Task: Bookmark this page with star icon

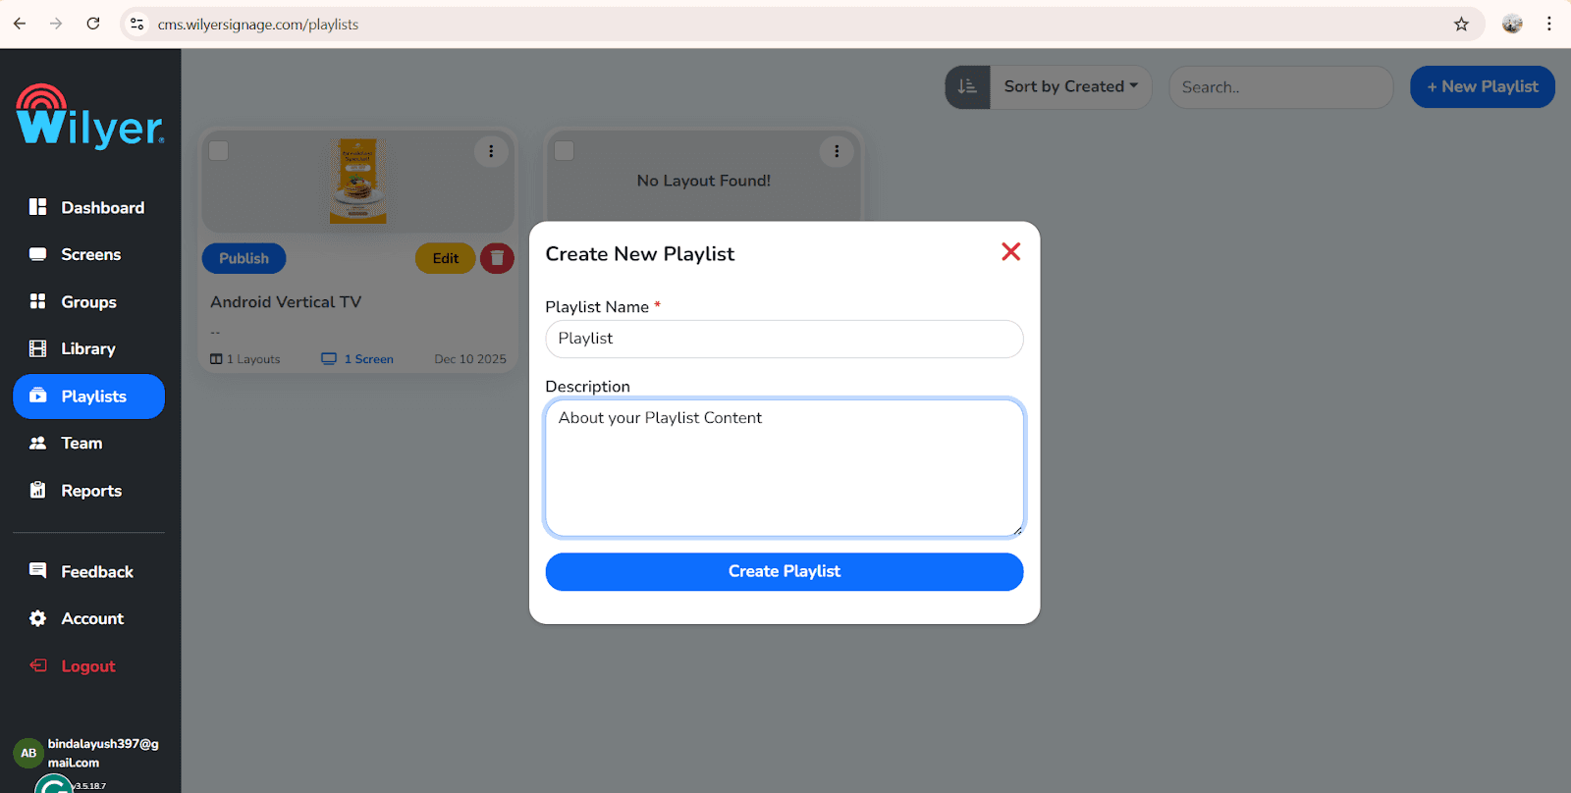Action: coord(1461,24)
